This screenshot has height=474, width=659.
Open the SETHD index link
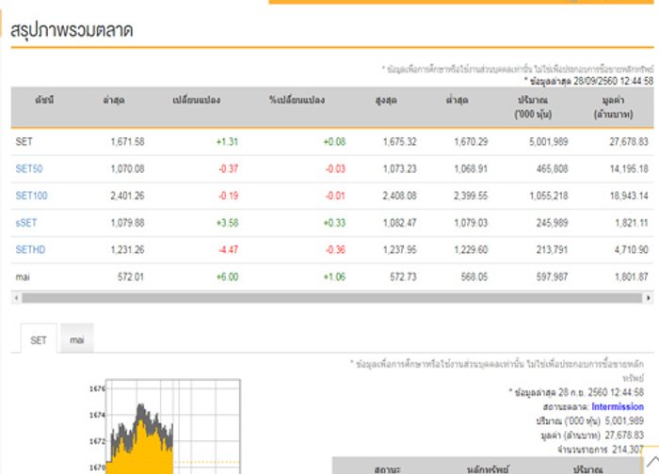[30, 250]
